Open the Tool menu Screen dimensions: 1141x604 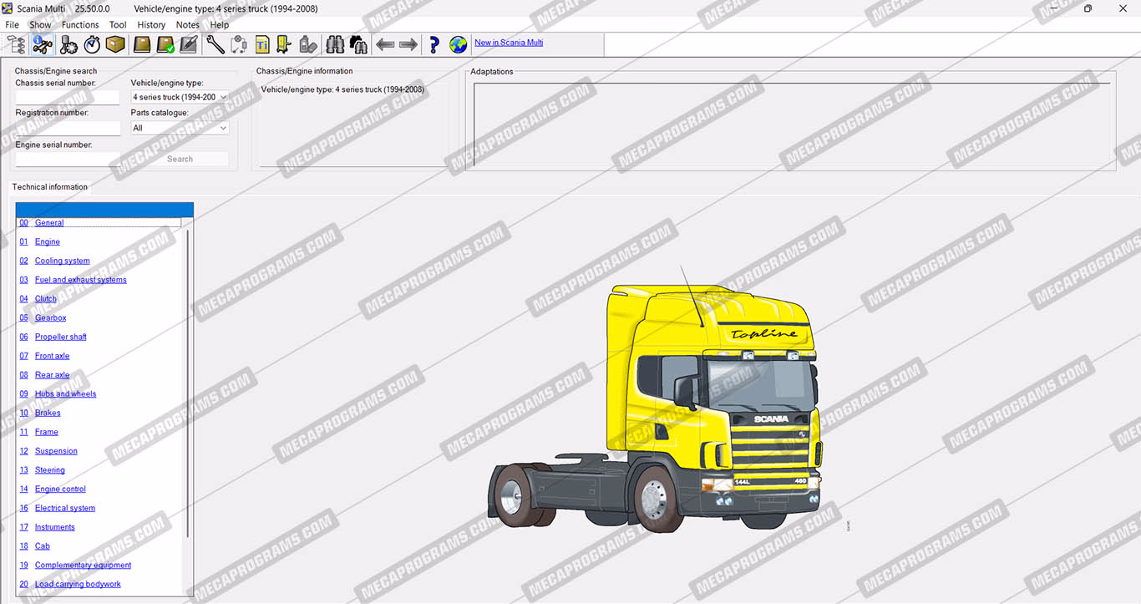(x=118, y=25)
